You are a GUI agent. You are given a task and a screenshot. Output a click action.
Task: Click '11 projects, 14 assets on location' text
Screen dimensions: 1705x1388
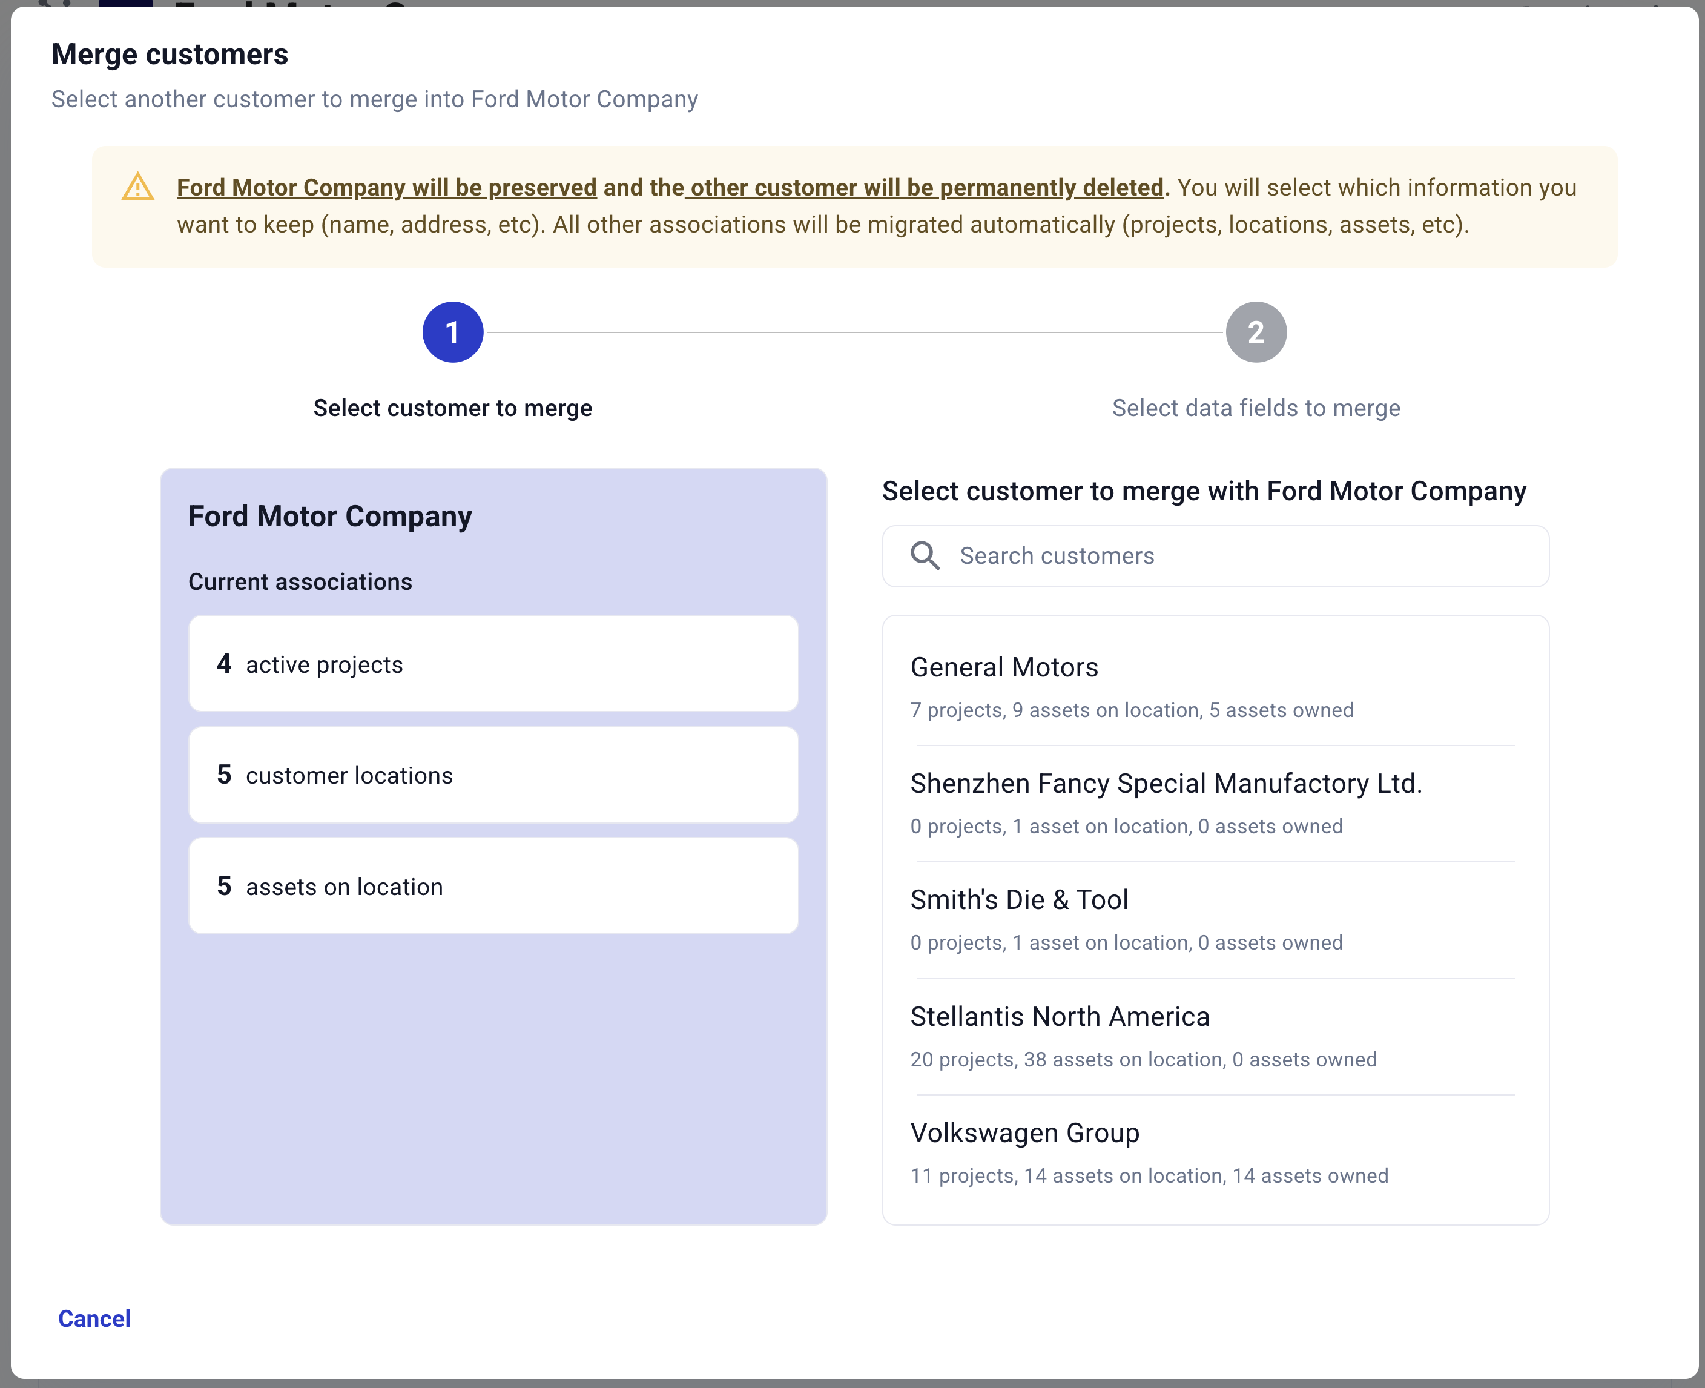tap(1068, 1176)
